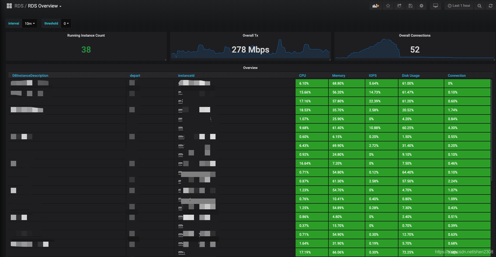496x257 pixels.
Task: Select CPU cell showing 17.16%
Action: click(312, 101)
